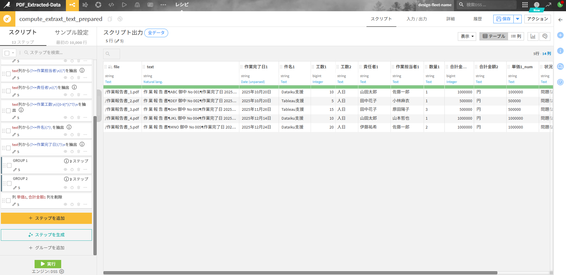Click engine settings gear next to エンジン: DSS
566x275 pixels.
pyautogui.click(x=62, y=271)
